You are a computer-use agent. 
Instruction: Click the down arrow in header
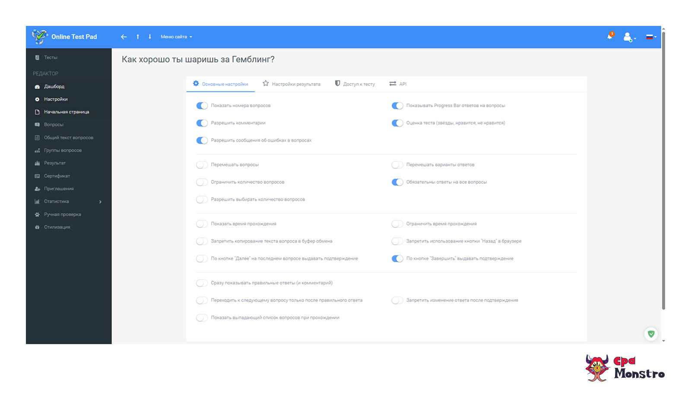click(x=150, y=37)
